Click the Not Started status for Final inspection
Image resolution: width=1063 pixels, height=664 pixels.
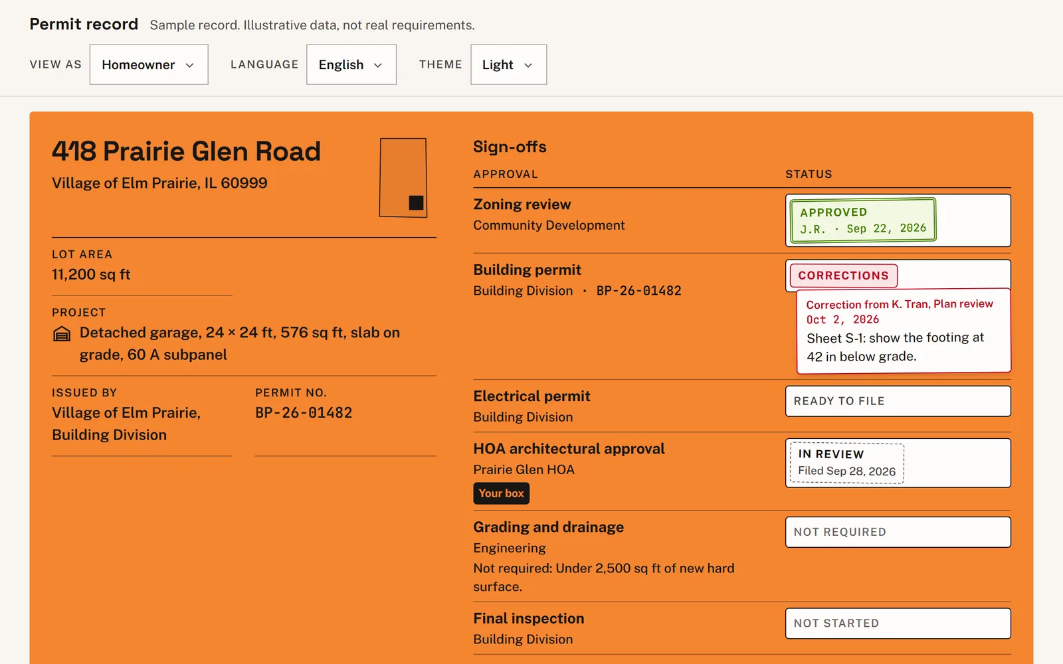tap(898, 623)
